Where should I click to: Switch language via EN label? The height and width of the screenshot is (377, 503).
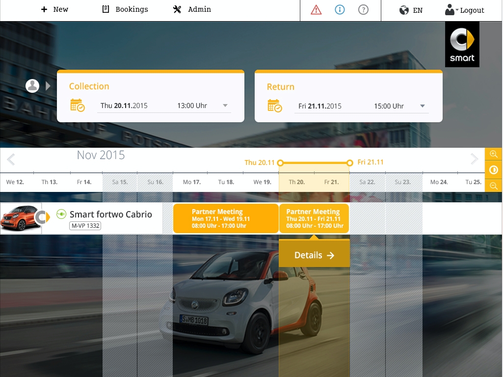[x=418, y=10]
